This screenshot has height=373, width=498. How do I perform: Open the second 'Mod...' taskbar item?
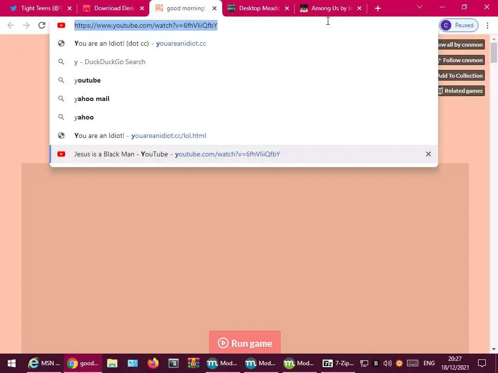261,363
